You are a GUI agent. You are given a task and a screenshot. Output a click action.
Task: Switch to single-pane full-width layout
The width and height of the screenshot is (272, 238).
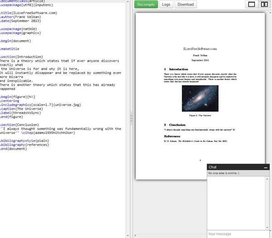252,5
